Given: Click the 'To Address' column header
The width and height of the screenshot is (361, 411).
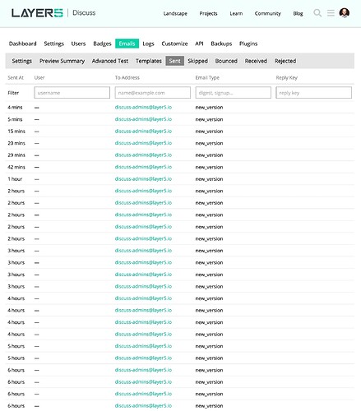Looking at the screenshot, I should [127, 77].
